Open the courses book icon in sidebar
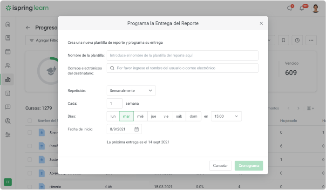Screen dimensions: 326x190 [x=8, y=38]
